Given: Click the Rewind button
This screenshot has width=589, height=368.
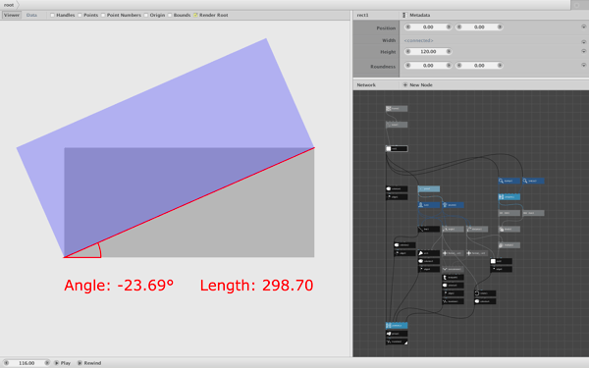Looking at the screenshot, I should (x=89, y=363).
